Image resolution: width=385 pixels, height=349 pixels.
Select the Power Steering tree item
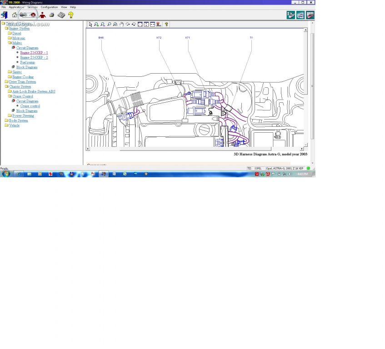[x=23, y=115]
